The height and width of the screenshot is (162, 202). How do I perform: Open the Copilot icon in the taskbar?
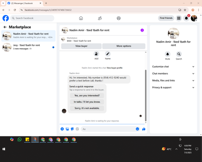12,139
